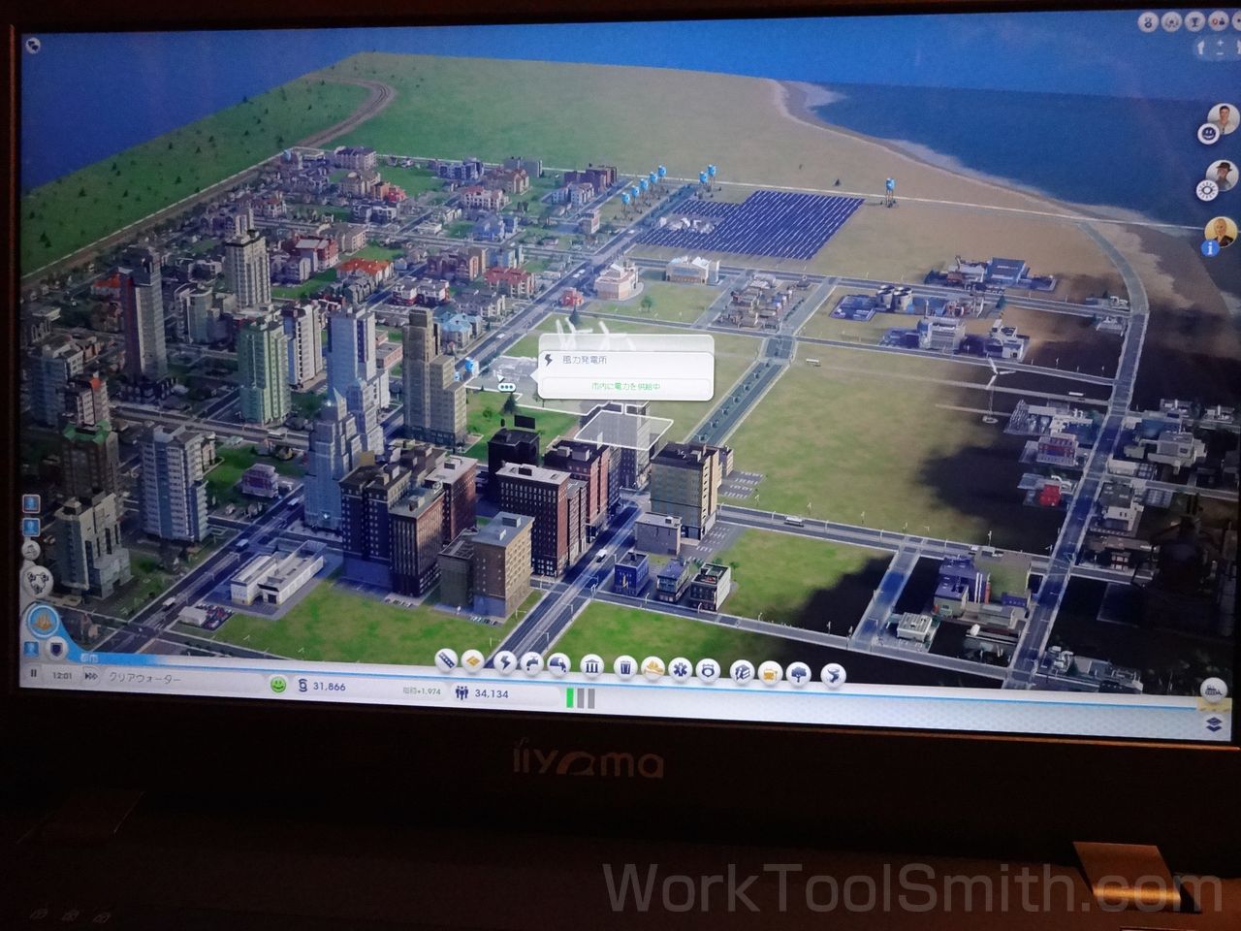Viewport: 1241px width, 931px height.
Task: Open the budget panel showing 31,866
Action: (323, 687)
